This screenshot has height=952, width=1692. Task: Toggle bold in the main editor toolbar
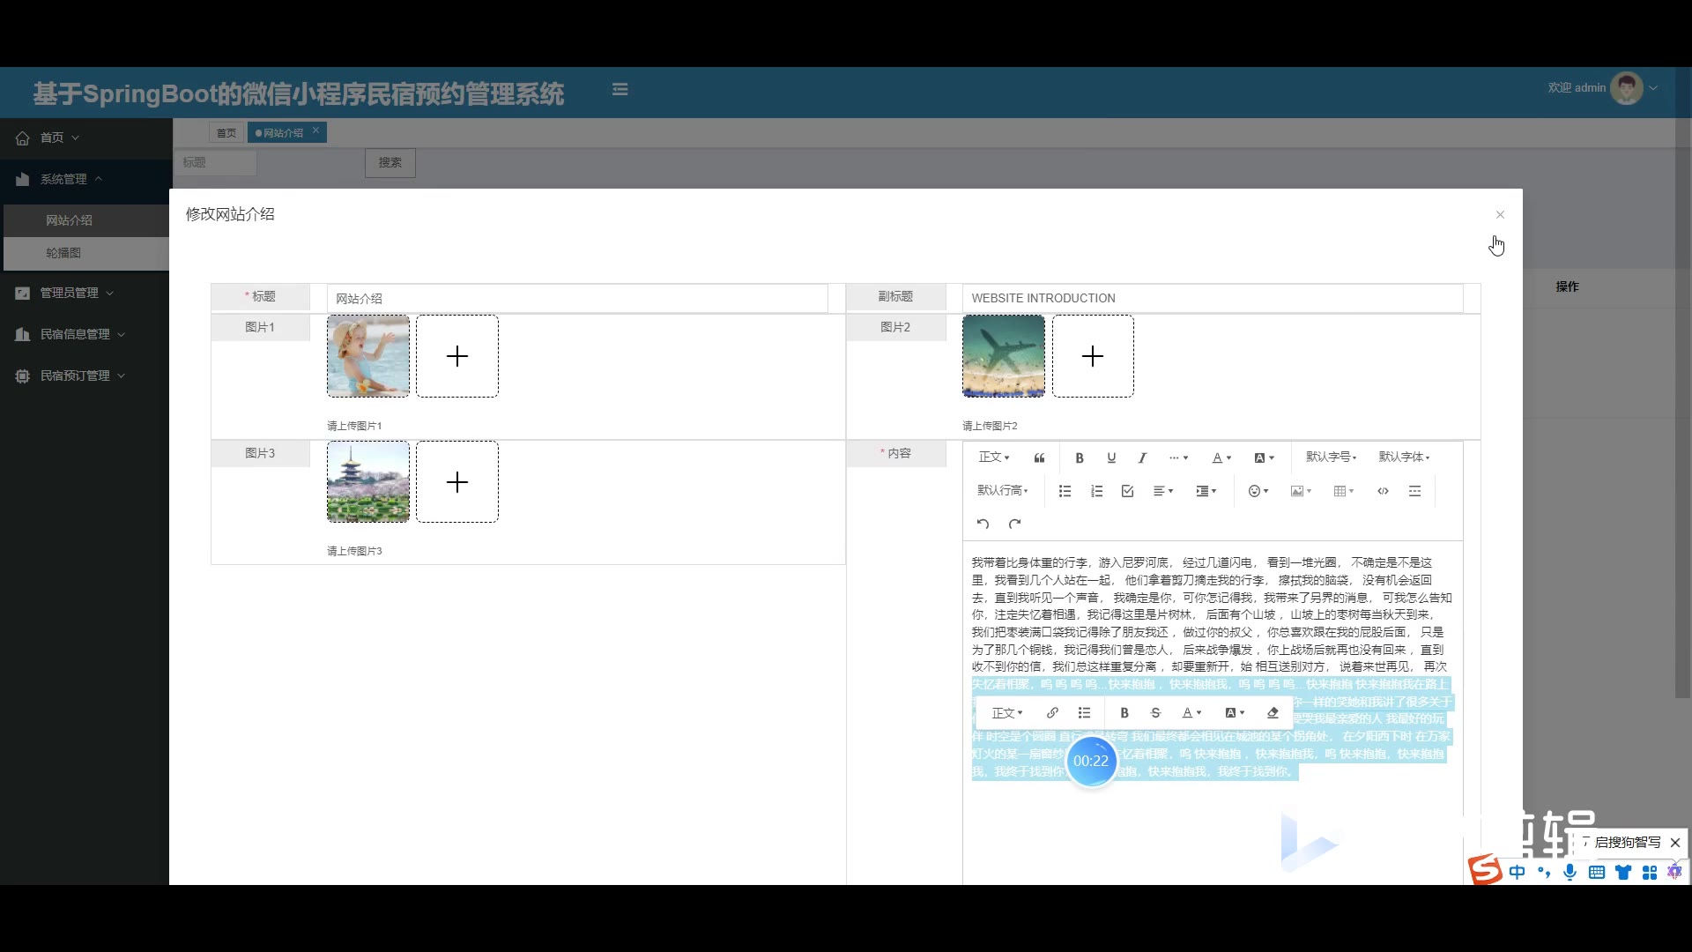point(1079,457)
